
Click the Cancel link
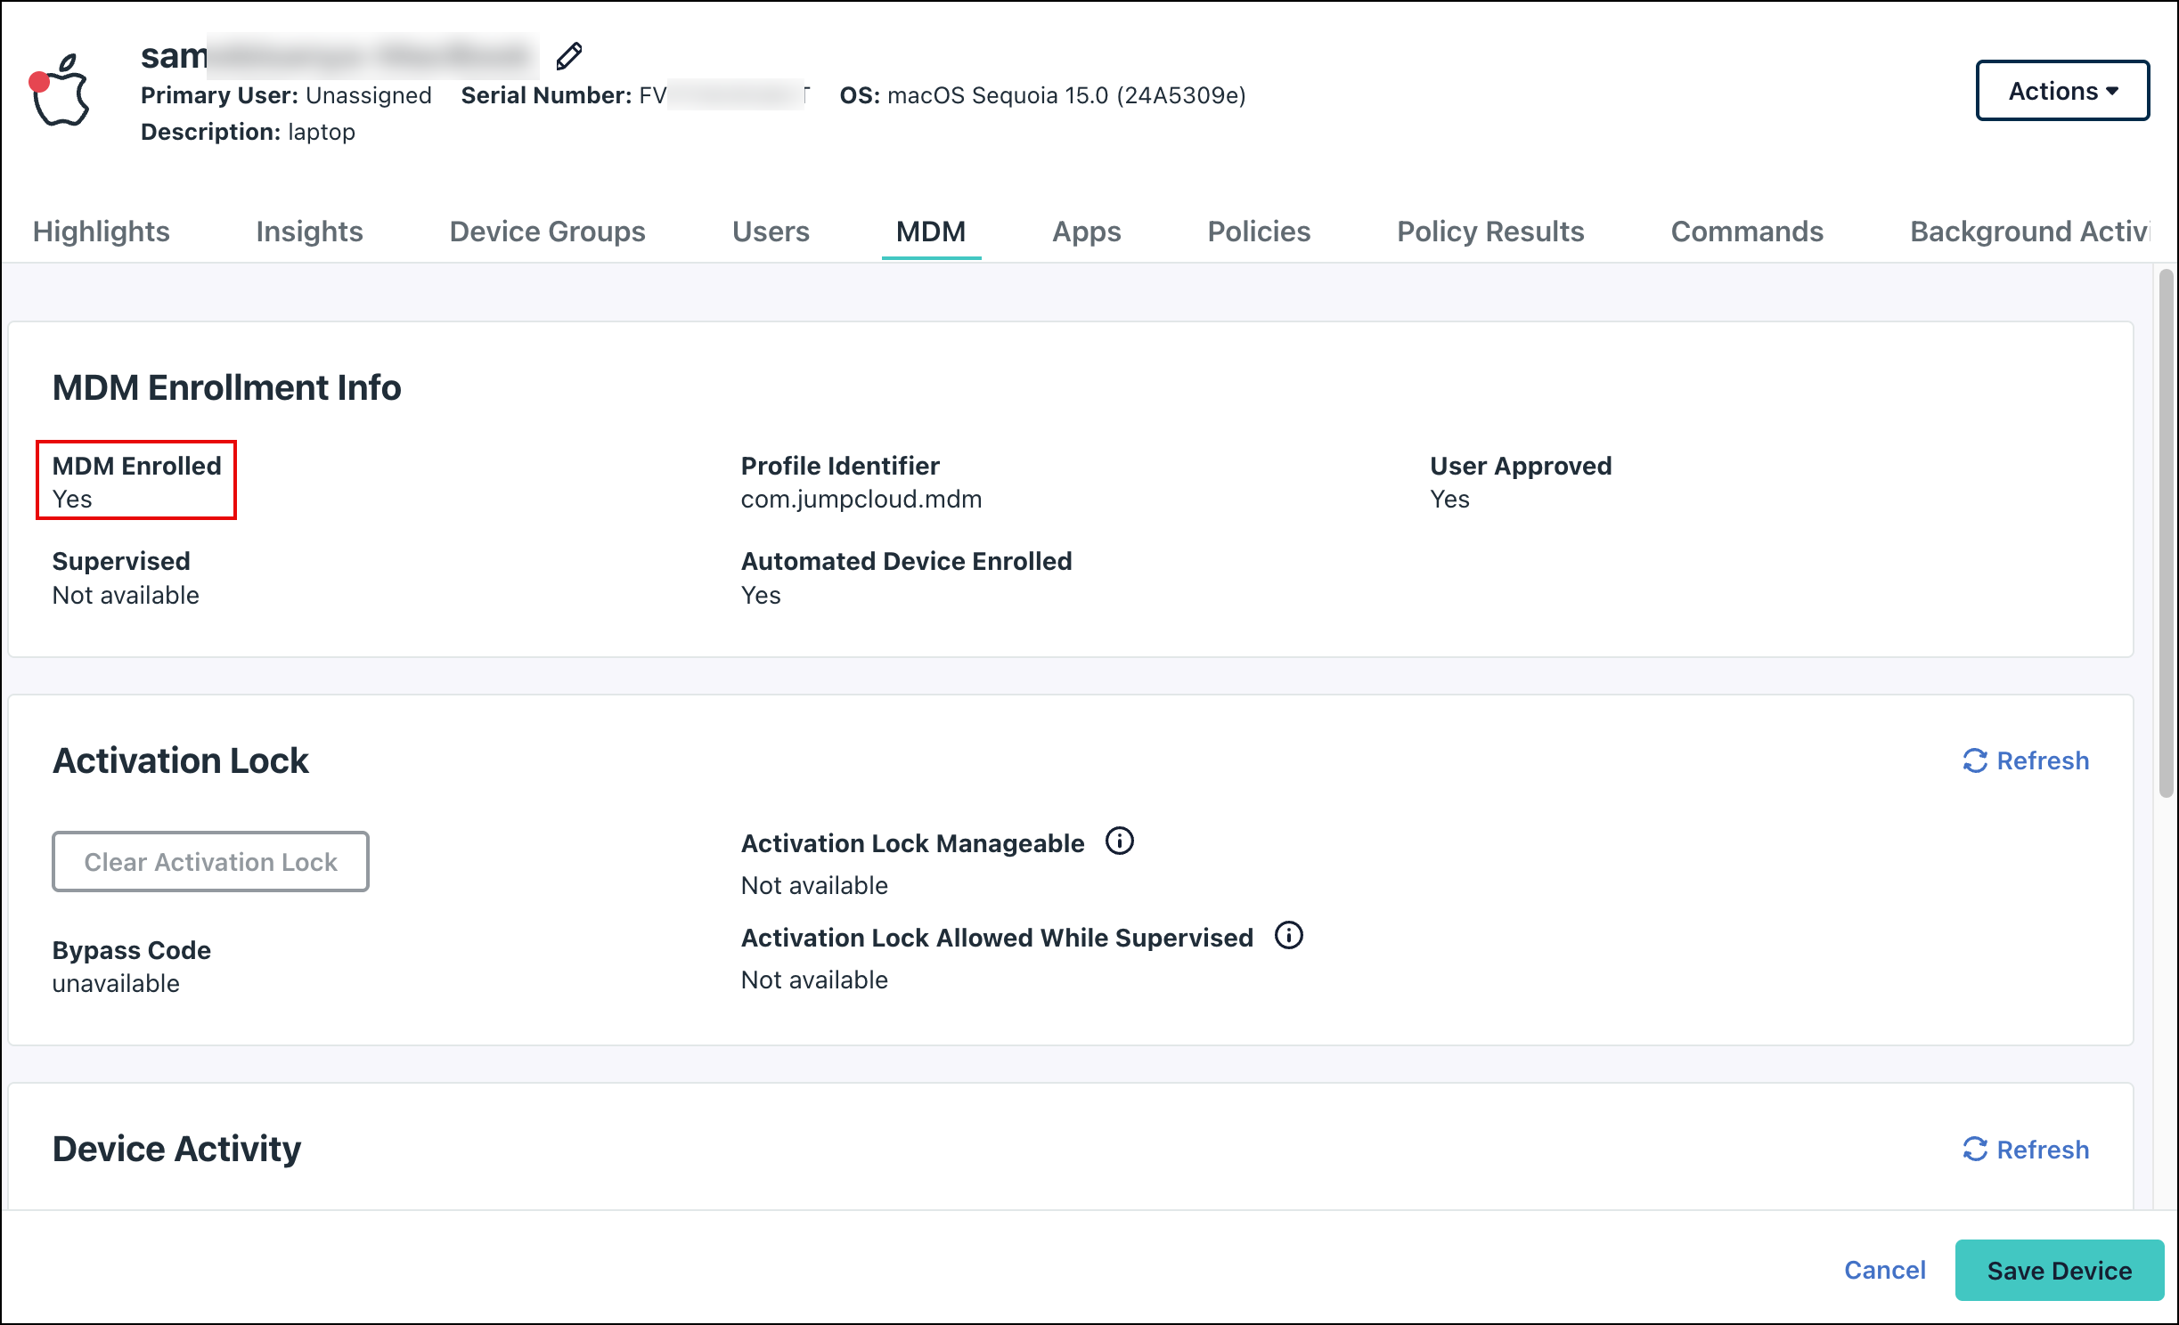(x=1884, y=1270)
